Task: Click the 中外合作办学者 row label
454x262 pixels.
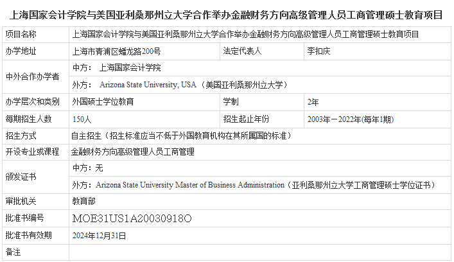Action: click(x=32, y=76)
